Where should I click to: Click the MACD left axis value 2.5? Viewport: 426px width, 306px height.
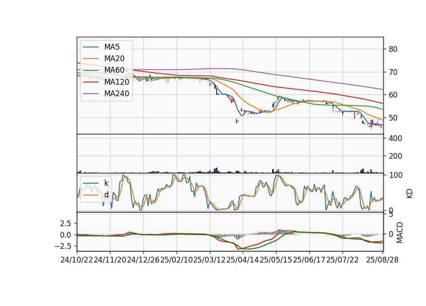tap(66, 224)
